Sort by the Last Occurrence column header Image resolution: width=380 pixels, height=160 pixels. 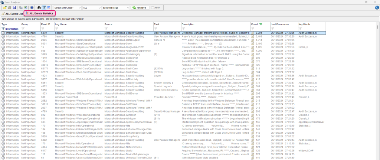pos(284,25)
